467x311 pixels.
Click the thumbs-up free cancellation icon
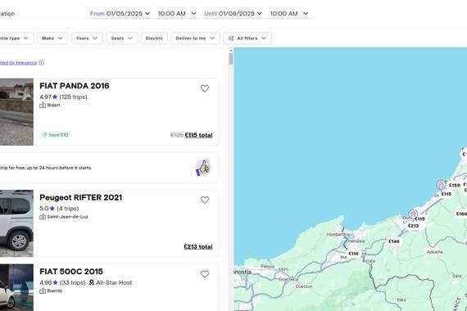point(203,168)
